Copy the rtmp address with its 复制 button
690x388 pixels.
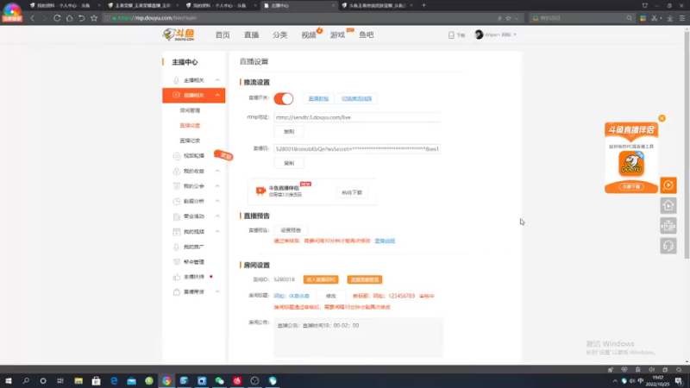pos(289,132)
